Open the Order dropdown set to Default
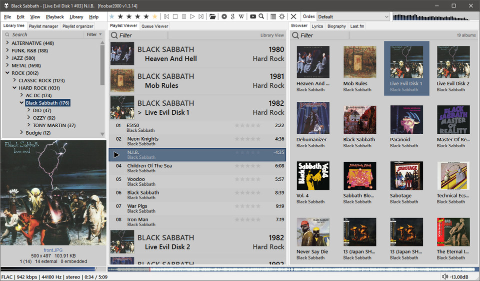480x281 pixels. [353, 17]
